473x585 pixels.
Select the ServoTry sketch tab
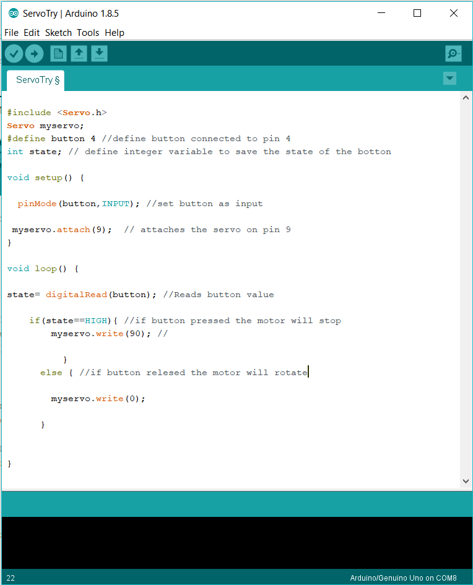[x=36, y=80]
